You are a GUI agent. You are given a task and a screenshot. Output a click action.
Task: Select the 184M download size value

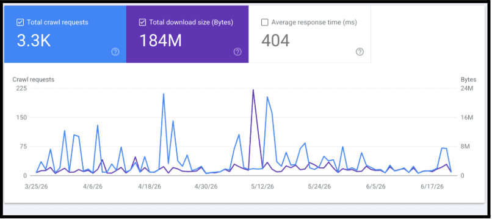click(161, 41)
